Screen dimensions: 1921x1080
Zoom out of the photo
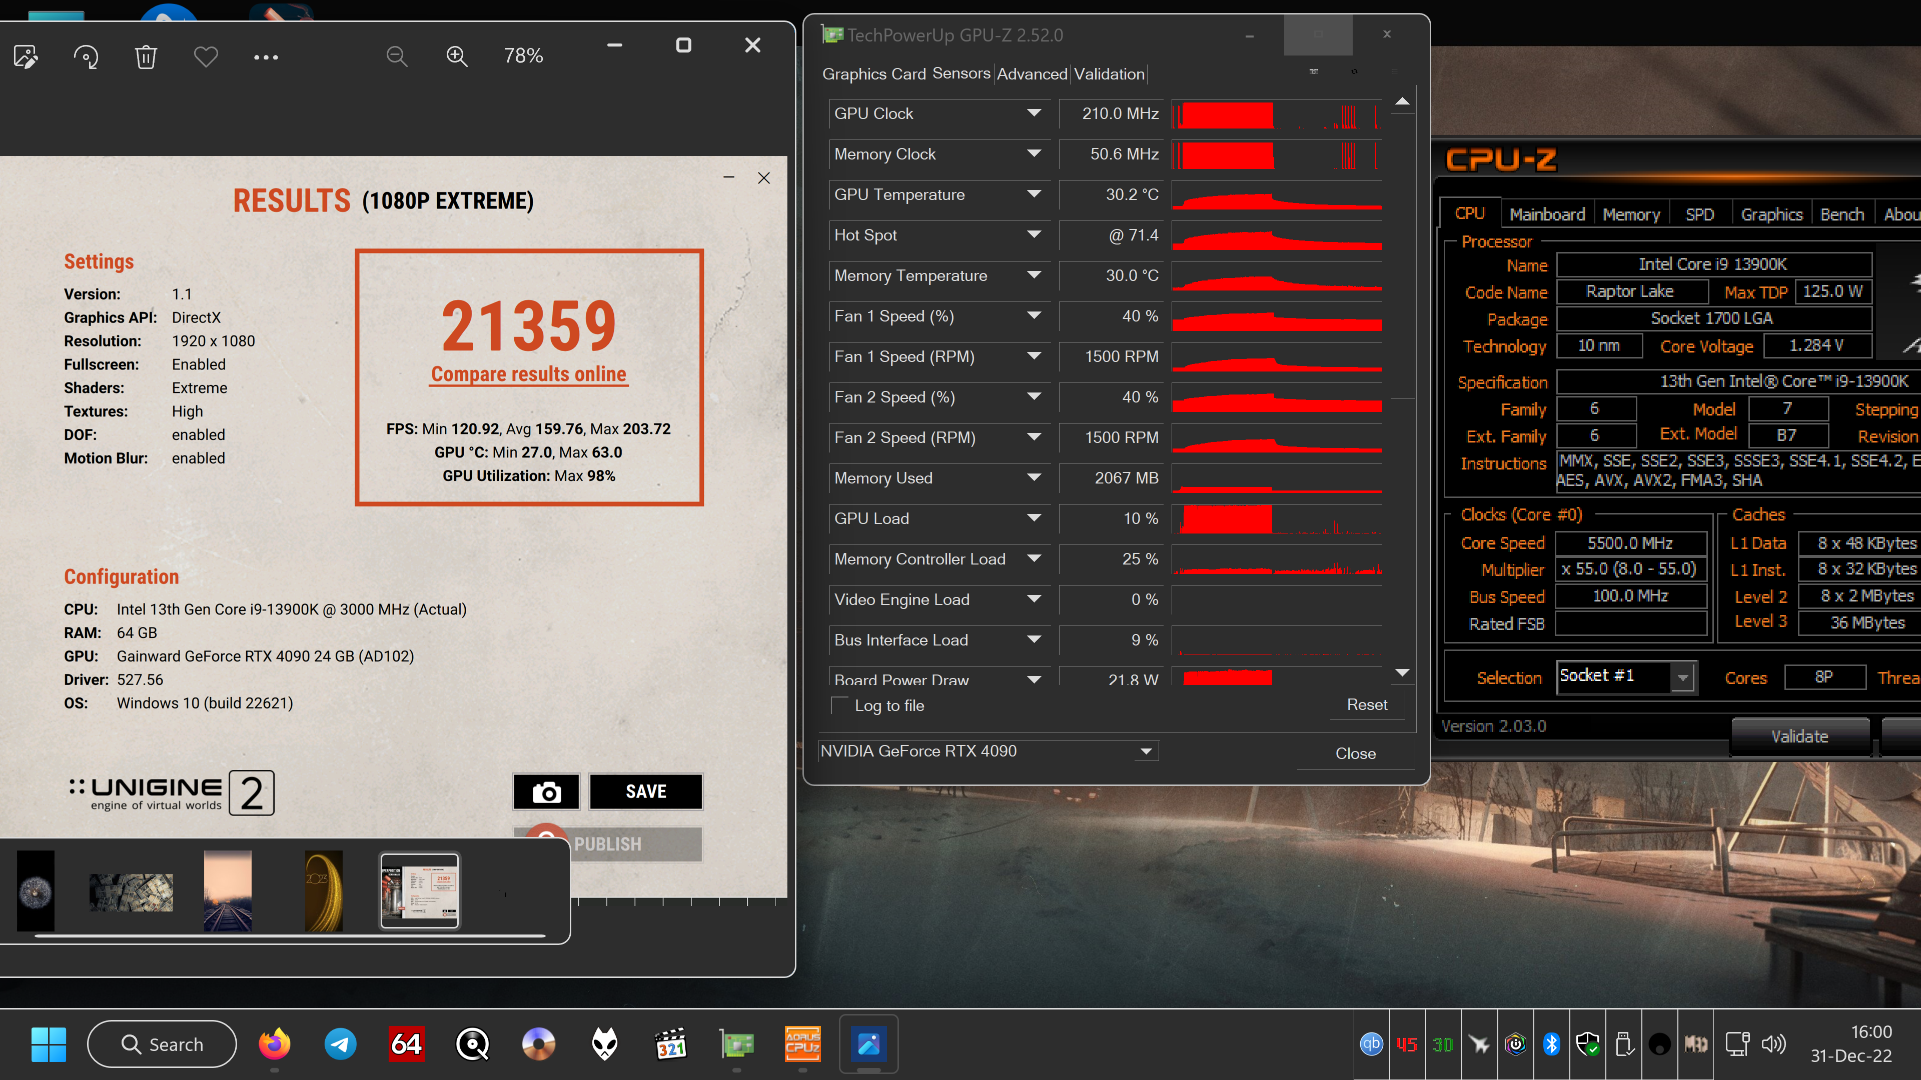[397, 56]
